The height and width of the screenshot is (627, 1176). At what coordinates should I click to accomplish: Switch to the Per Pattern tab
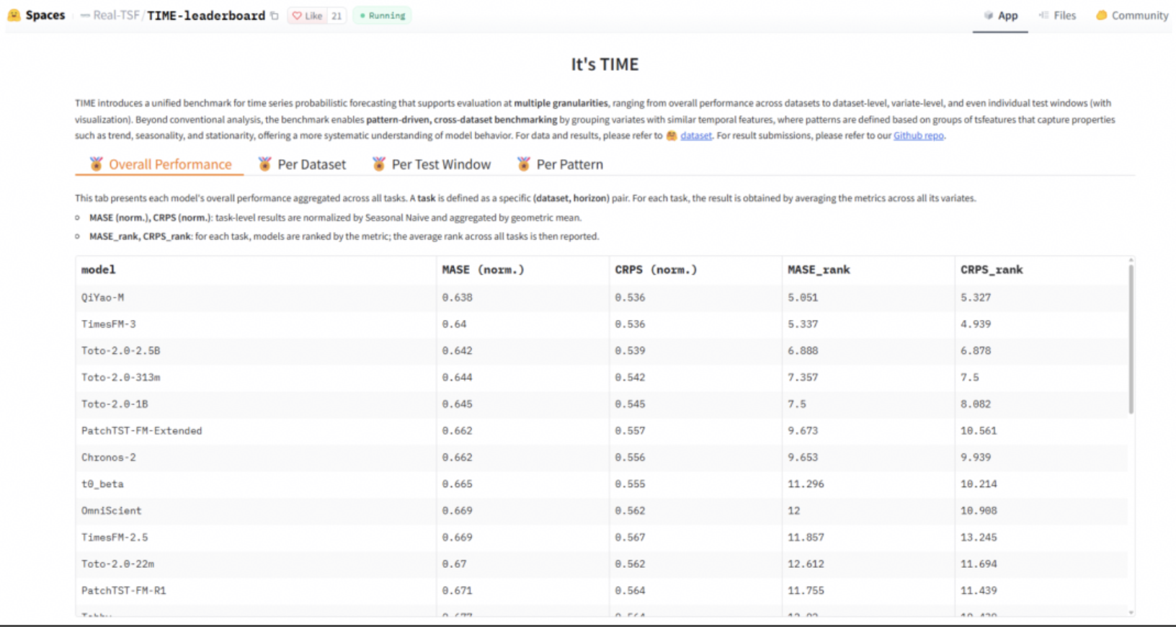tap(560, 164)
